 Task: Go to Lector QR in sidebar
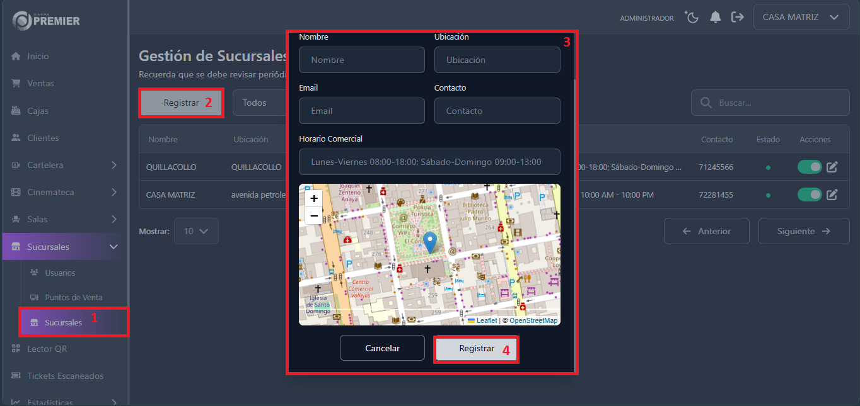pos(47,349)
